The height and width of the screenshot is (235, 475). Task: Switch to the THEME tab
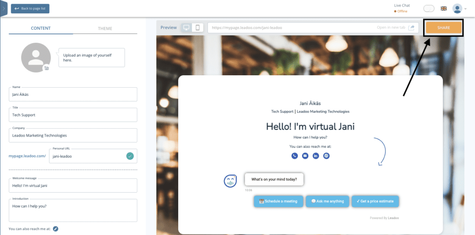(x=105, y=28)
